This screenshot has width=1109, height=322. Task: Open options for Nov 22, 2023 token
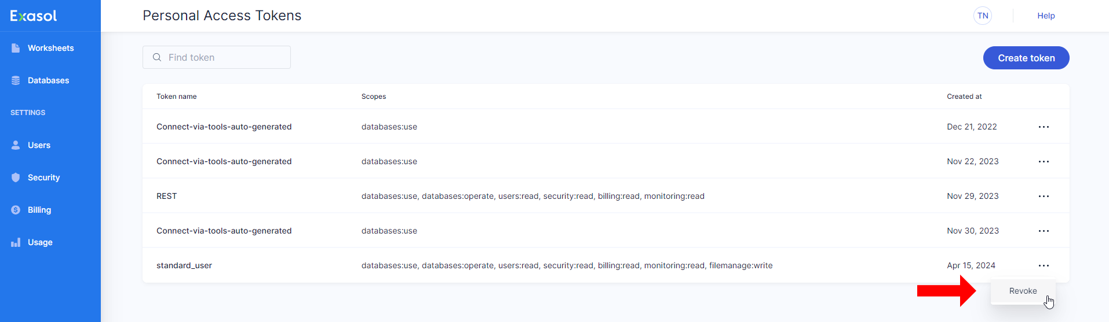(x=1044, y=161)
